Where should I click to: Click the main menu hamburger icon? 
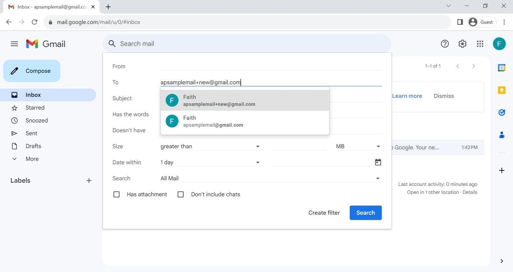coord(14,43)
